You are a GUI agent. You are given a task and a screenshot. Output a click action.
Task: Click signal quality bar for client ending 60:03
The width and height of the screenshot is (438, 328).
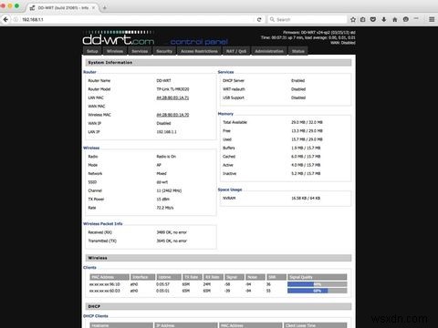pos(317,291)
